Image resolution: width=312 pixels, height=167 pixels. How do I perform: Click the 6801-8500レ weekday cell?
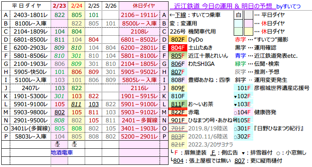pyautogui.click(x=31, y=40)
